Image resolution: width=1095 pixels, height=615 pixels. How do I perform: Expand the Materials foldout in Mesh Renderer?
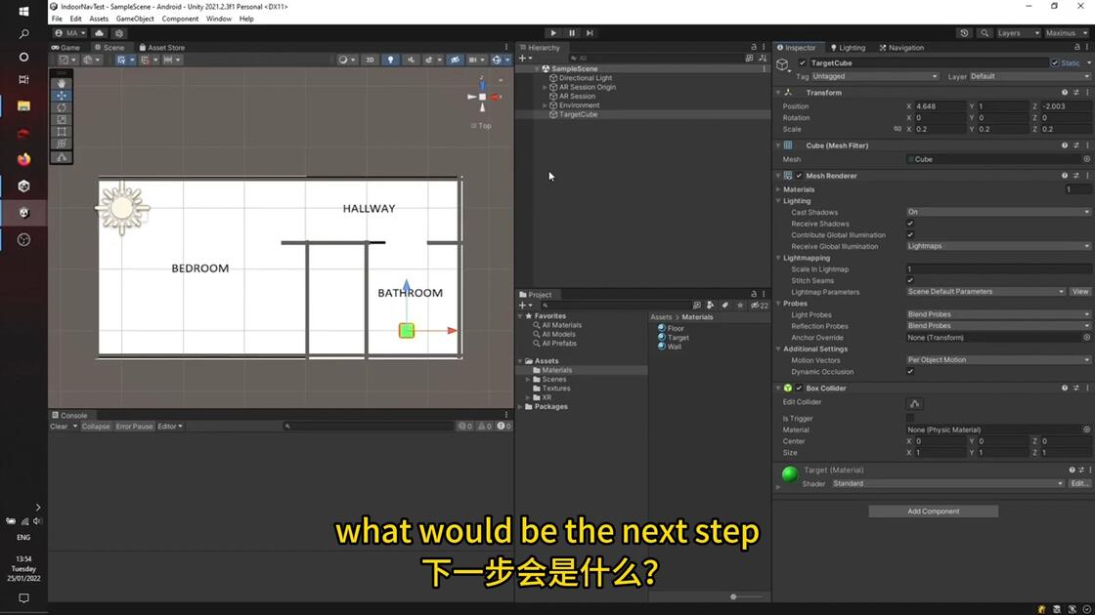point(778,189)
